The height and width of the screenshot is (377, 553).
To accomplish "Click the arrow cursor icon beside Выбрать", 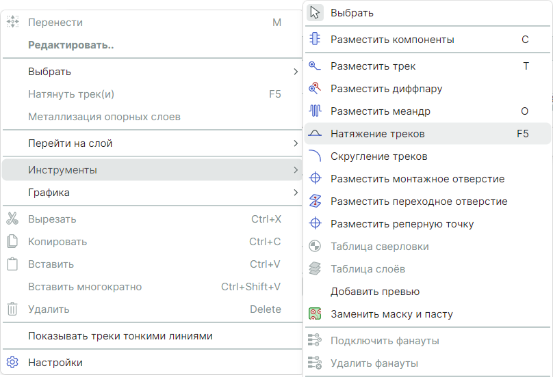I will click(315, 12).
